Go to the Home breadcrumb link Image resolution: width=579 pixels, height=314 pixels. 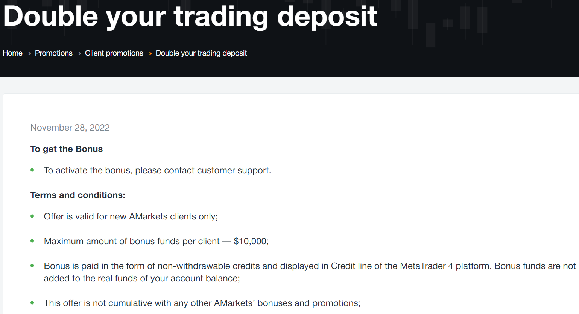point(12,53)
